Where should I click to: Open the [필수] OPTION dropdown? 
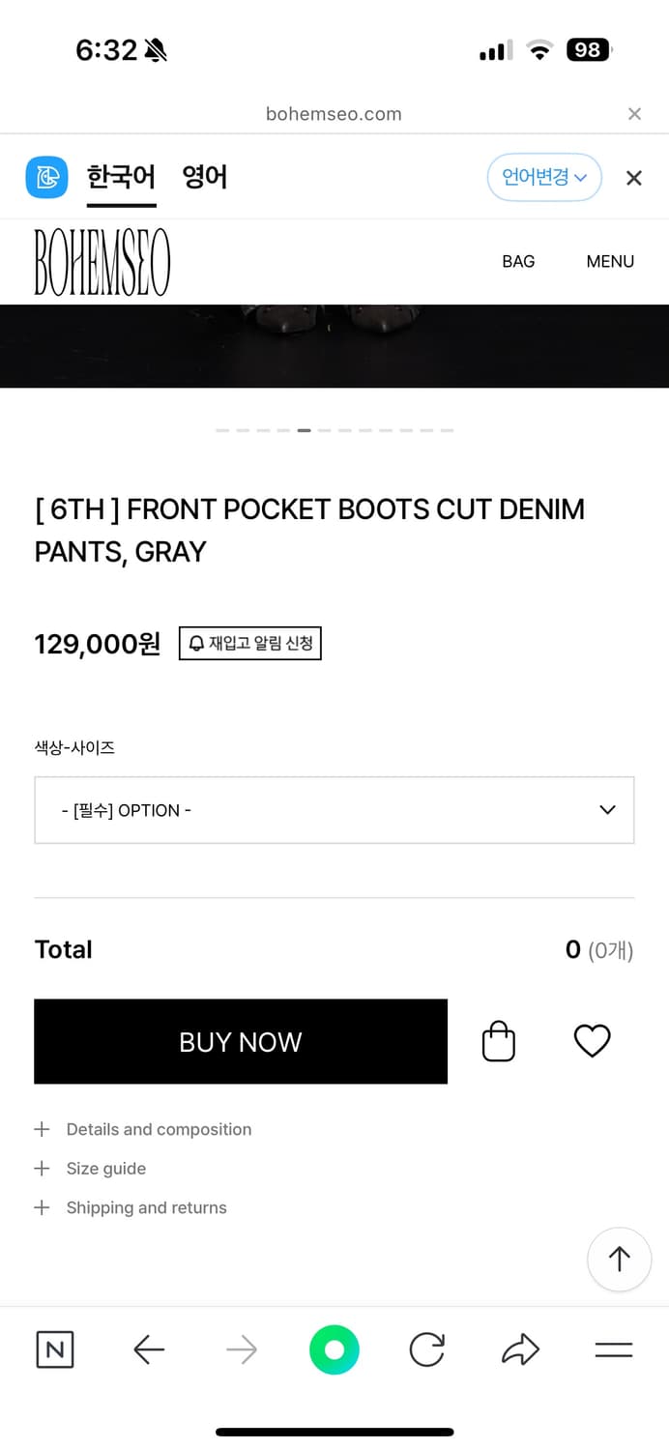click(334, 810)
